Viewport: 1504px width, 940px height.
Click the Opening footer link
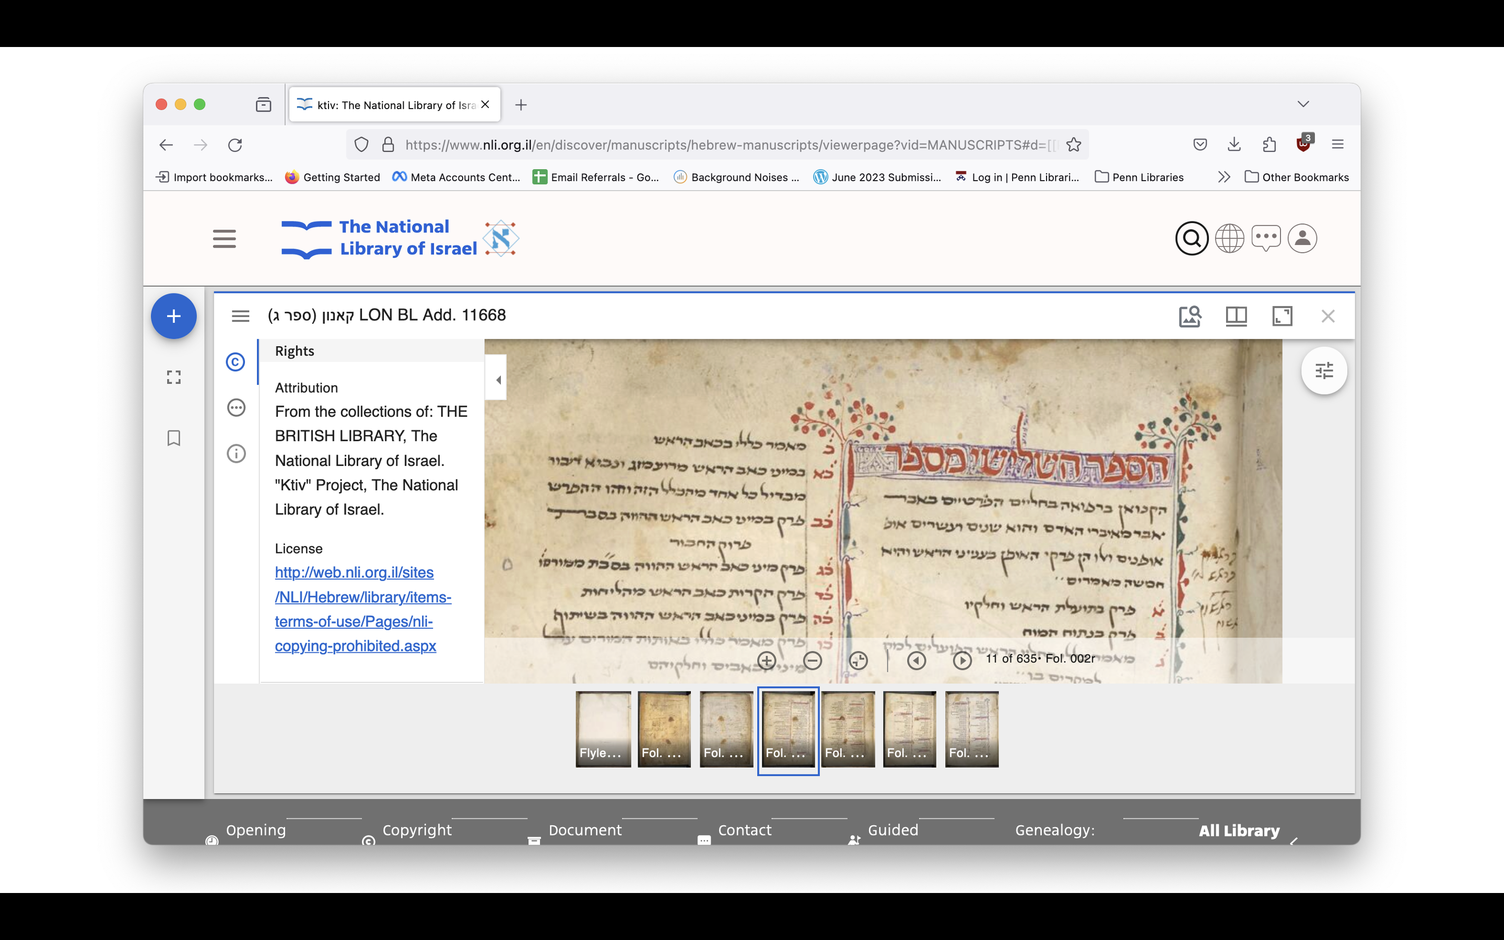pos(256,830)
